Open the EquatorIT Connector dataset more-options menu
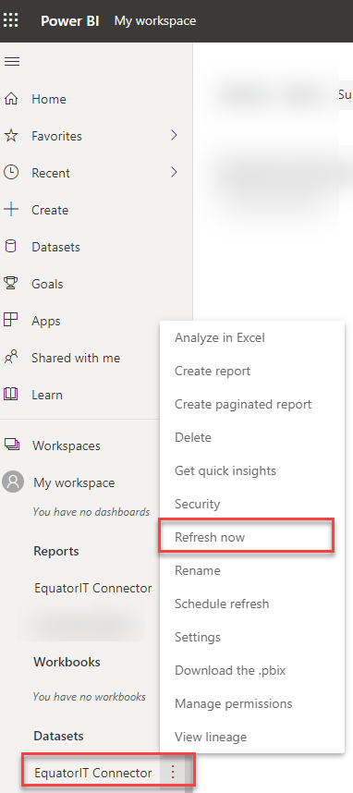The height and width of the screenshot is (793, 353). tap(173, 773)
